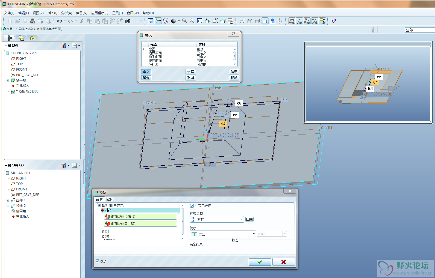The image size is (435, 278).
Task: Click the 预览 button
Action: click(234, 78)
